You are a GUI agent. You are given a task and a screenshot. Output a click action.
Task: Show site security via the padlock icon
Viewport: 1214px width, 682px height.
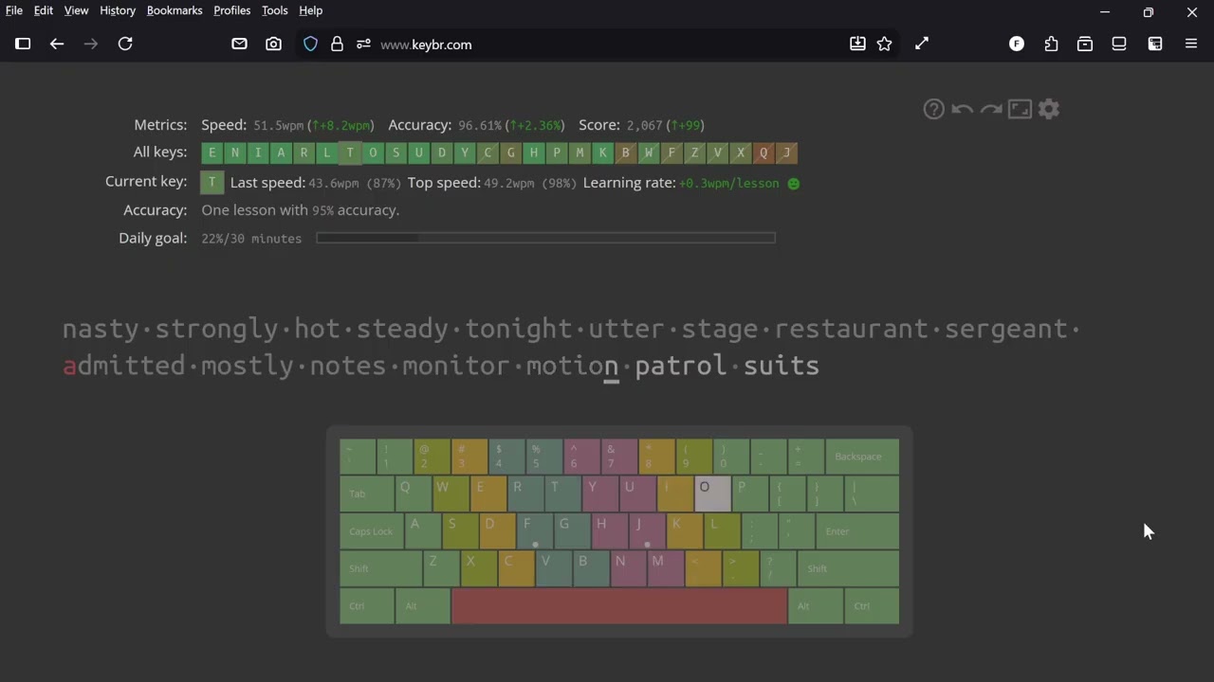point(337,44)
